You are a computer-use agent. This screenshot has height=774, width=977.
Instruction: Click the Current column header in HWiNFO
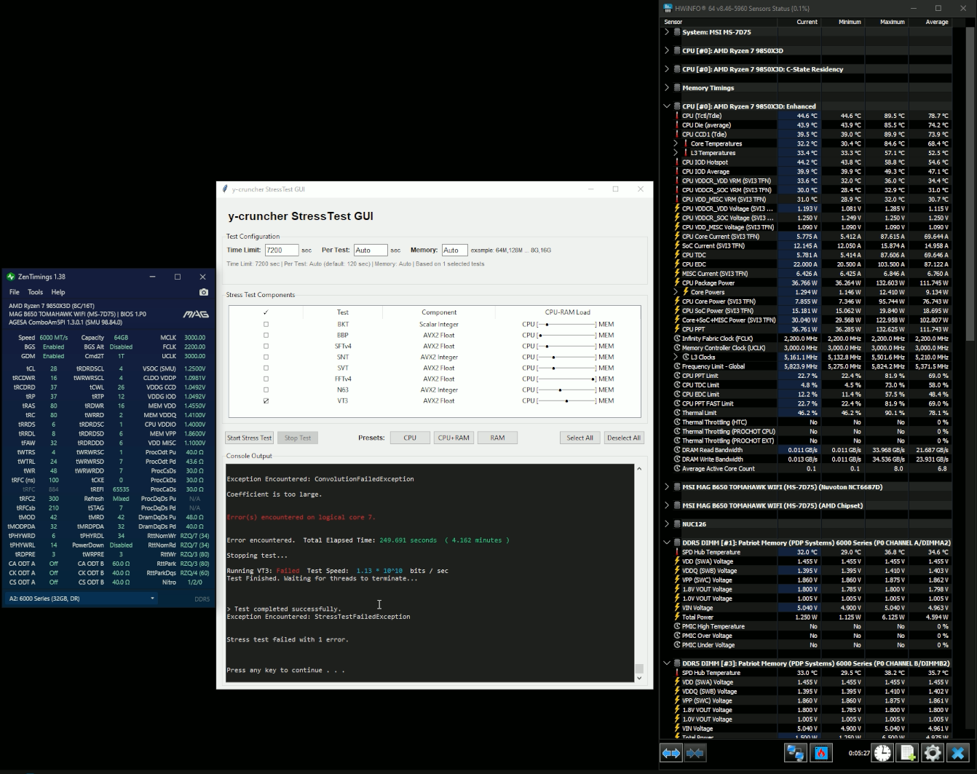click(799, 22)
